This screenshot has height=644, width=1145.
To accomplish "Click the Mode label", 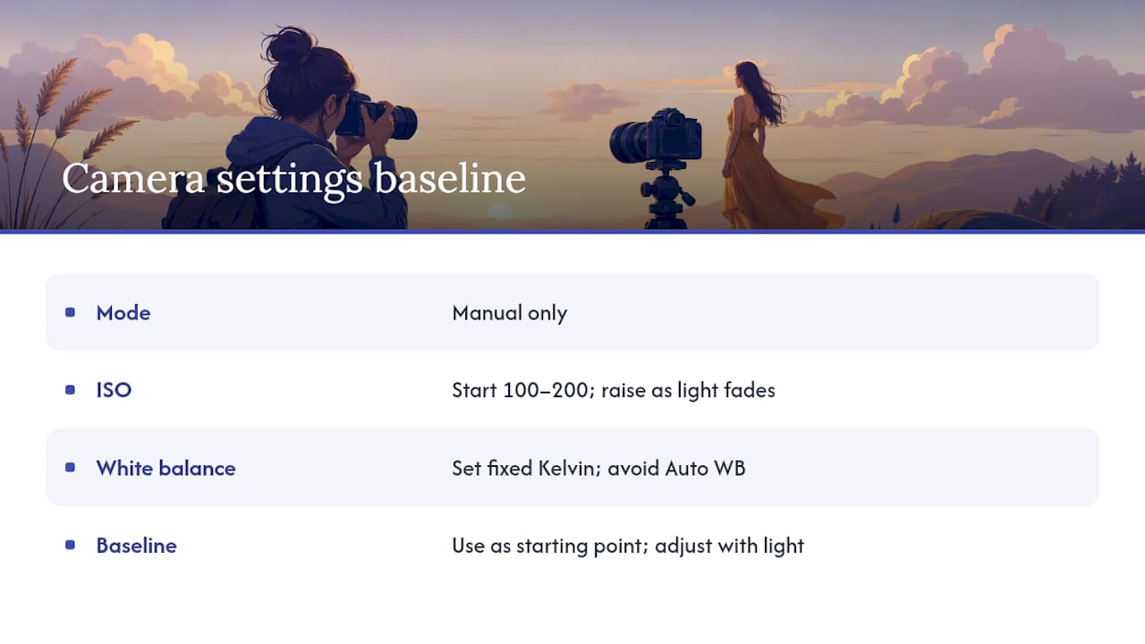I will (123, 312).
